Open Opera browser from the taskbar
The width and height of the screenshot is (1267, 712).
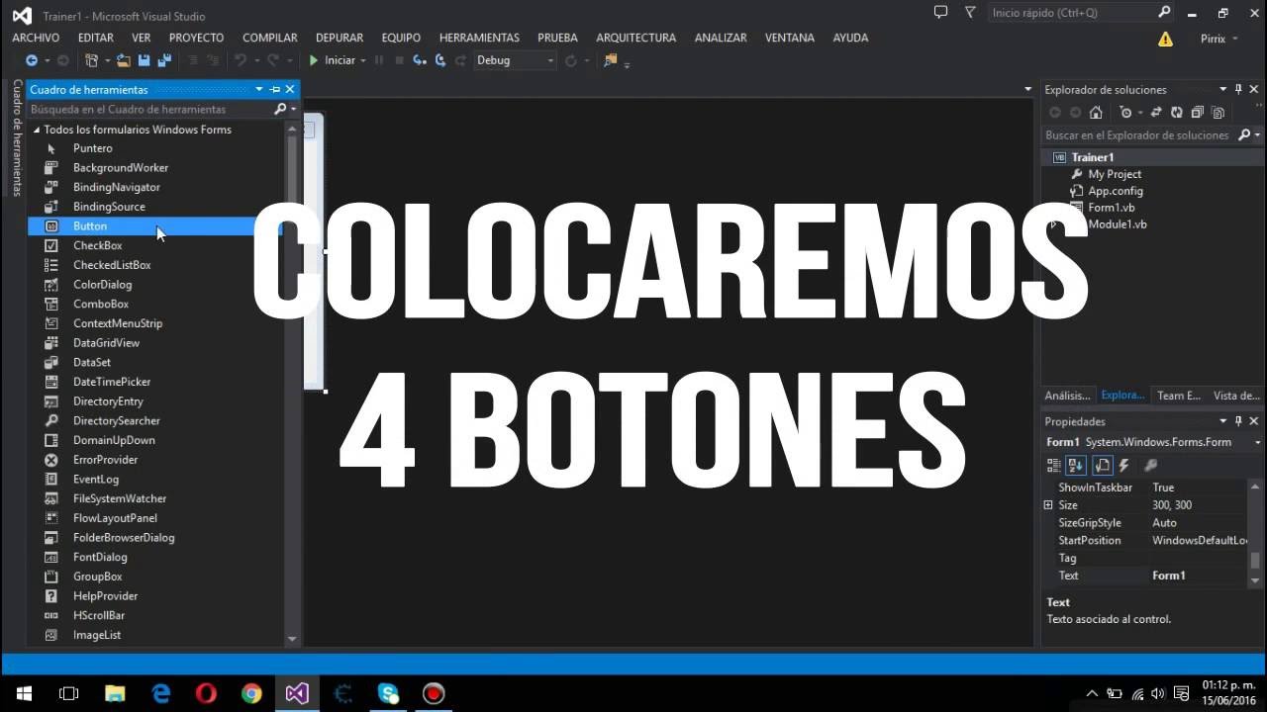206,693
